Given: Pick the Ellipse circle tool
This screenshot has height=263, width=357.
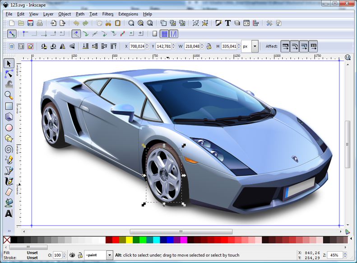Looking at the screenshot, I should (x=9, y=127).
